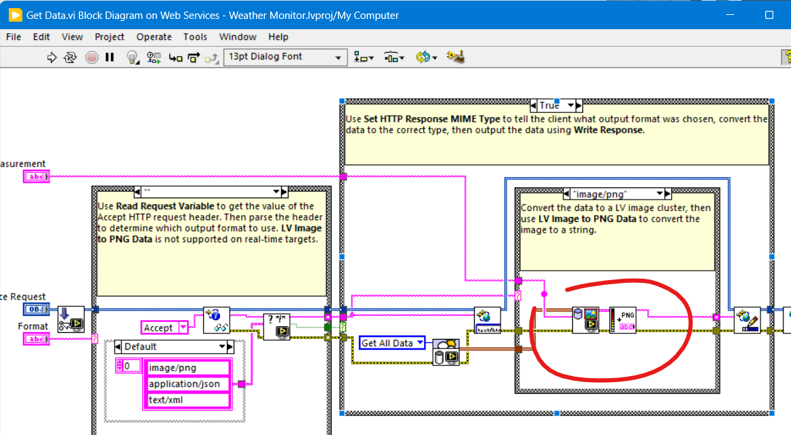Open the "image/png" case selector dropdown

[x=659, y=193]
